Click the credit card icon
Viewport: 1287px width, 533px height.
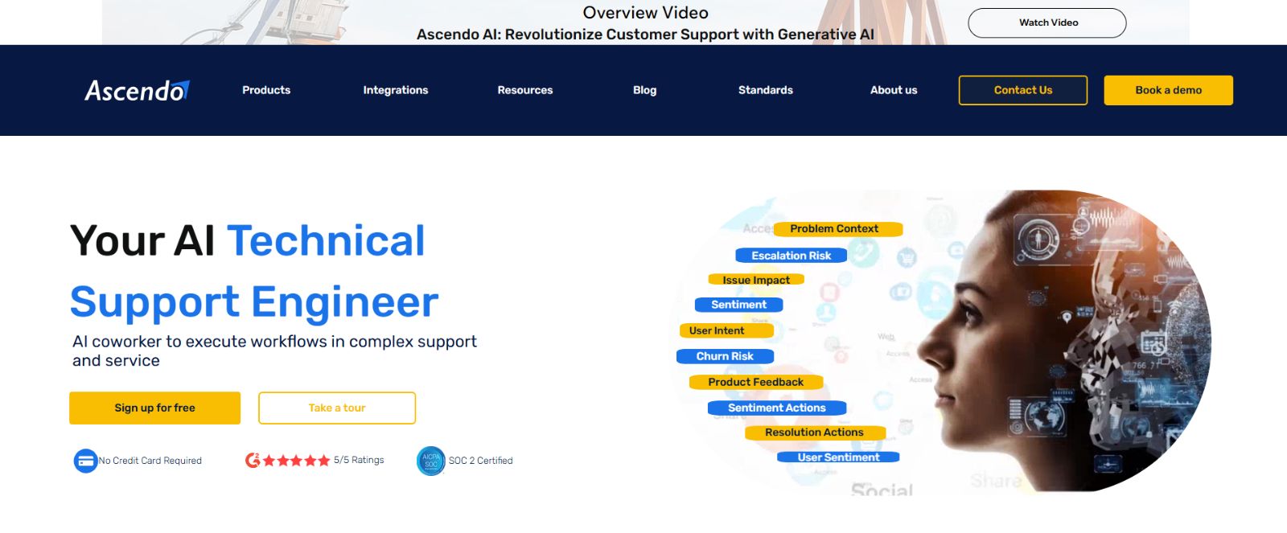pyautogui.click(x=85, y=461)
